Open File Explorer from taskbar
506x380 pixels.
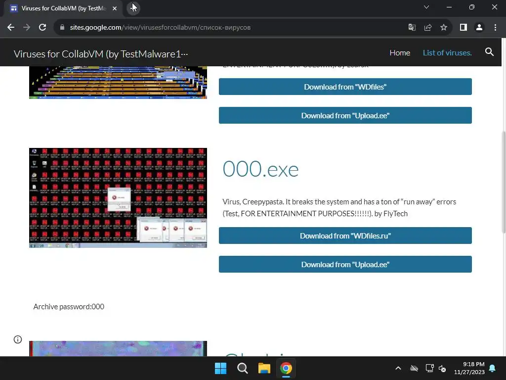click(x=264, y=368)
